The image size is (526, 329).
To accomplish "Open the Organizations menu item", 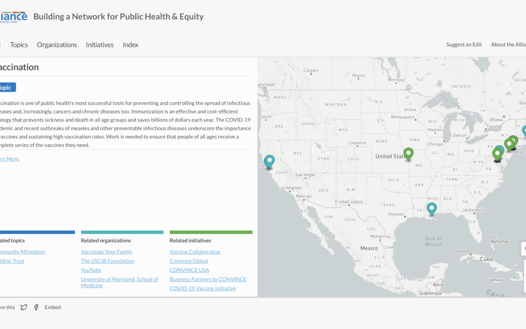I will coord(56,44).
